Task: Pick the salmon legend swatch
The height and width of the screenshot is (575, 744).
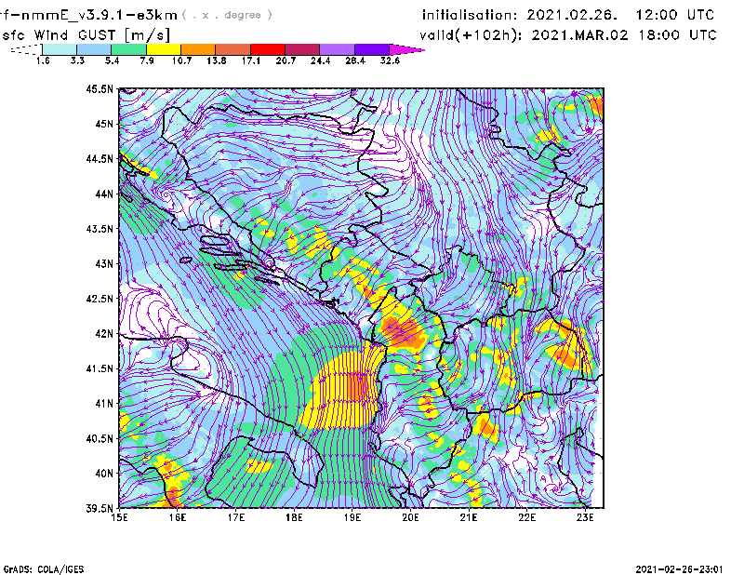Action: click(x=233, y=49)
